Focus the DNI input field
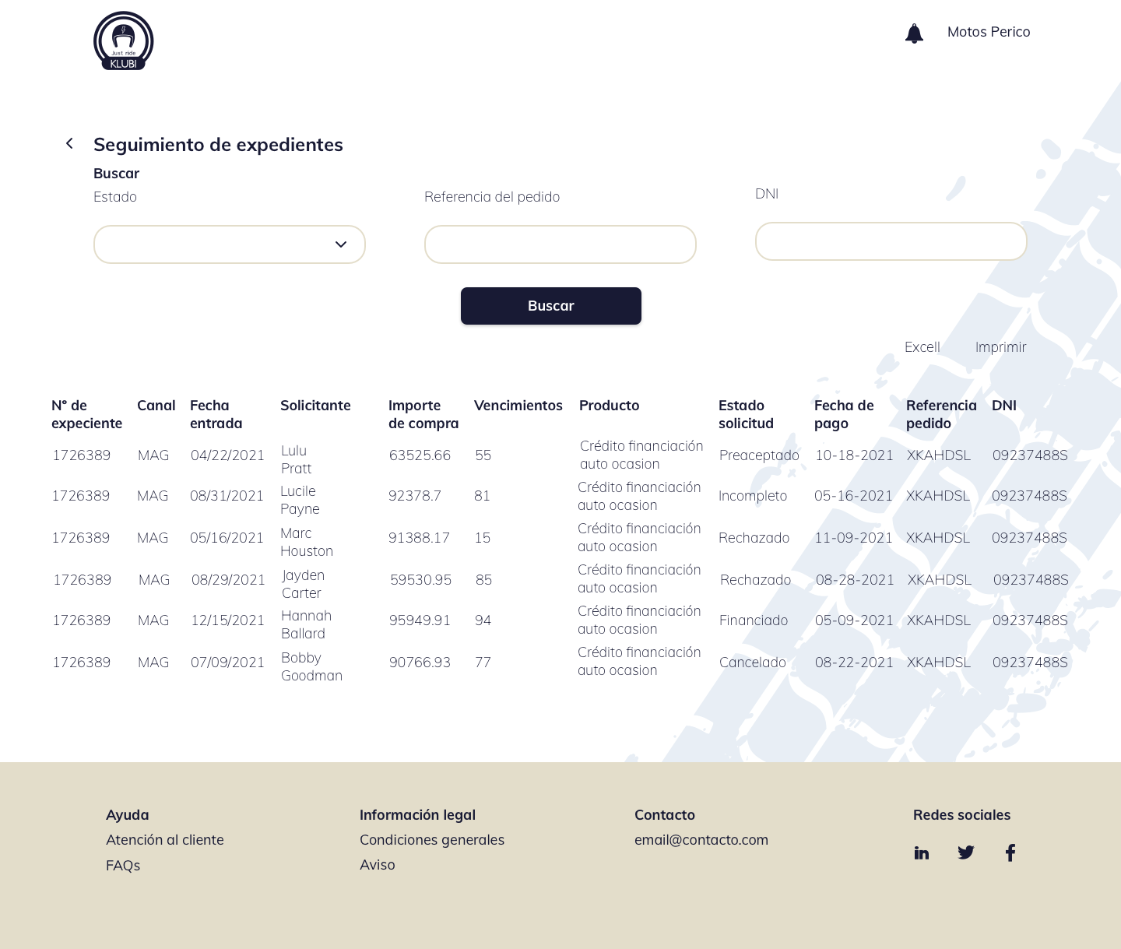Viewport: 1121px width, 949px height. (x=891, y=241)
